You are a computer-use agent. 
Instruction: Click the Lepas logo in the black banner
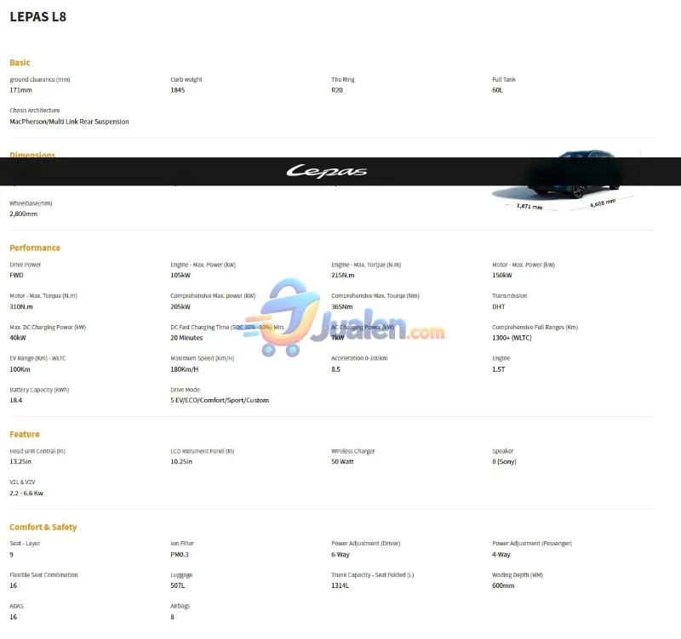327,172
